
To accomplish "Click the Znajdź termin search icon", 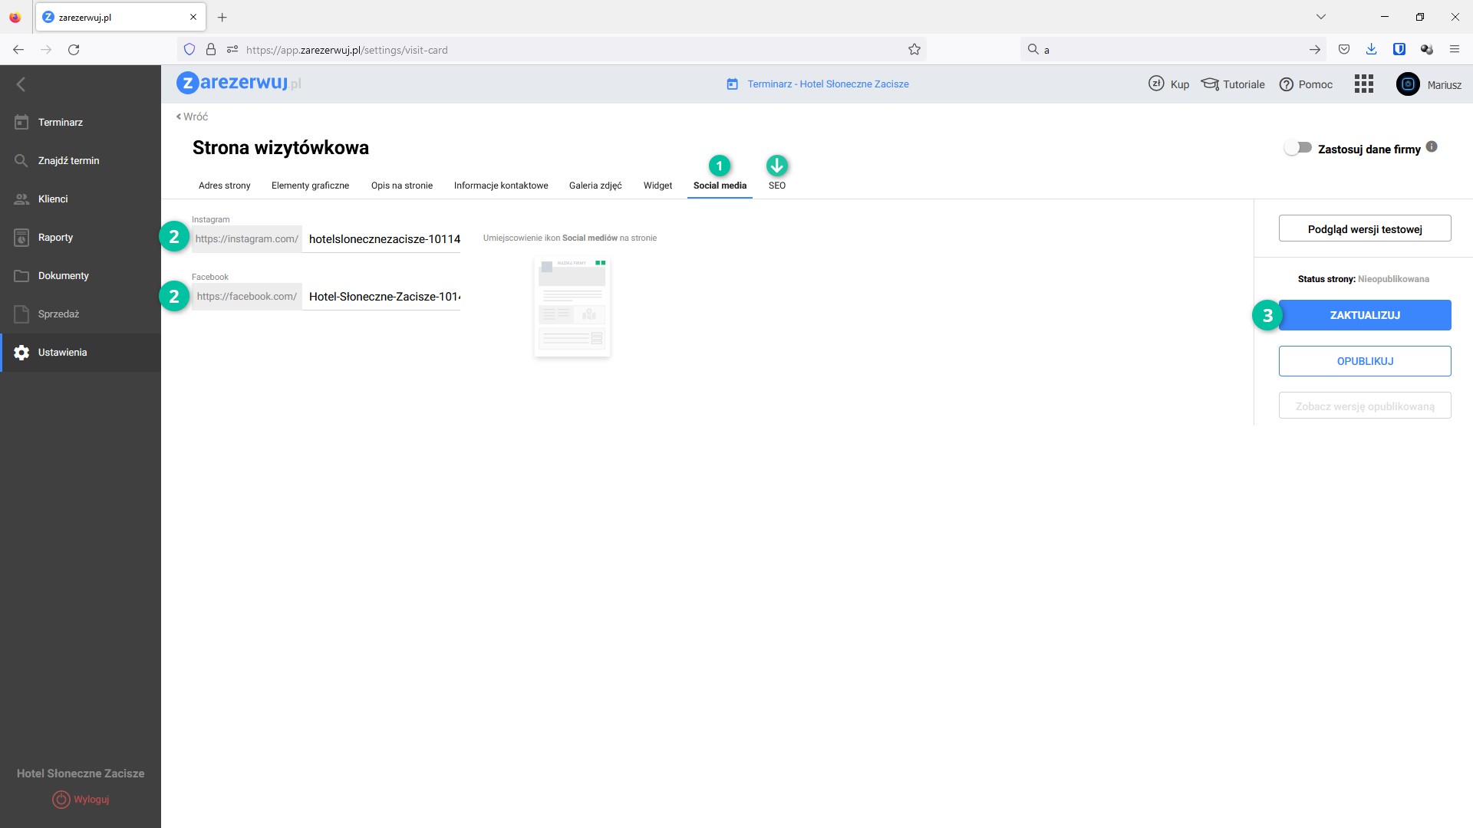I will pyautogui.click(x=21, y=161).
